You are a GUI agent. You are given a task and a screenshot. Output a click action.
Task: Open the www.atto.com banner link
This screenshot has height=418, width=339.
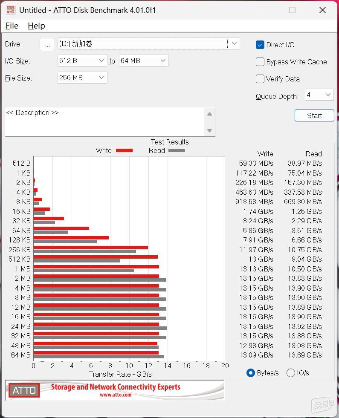(x=116, y=395)
